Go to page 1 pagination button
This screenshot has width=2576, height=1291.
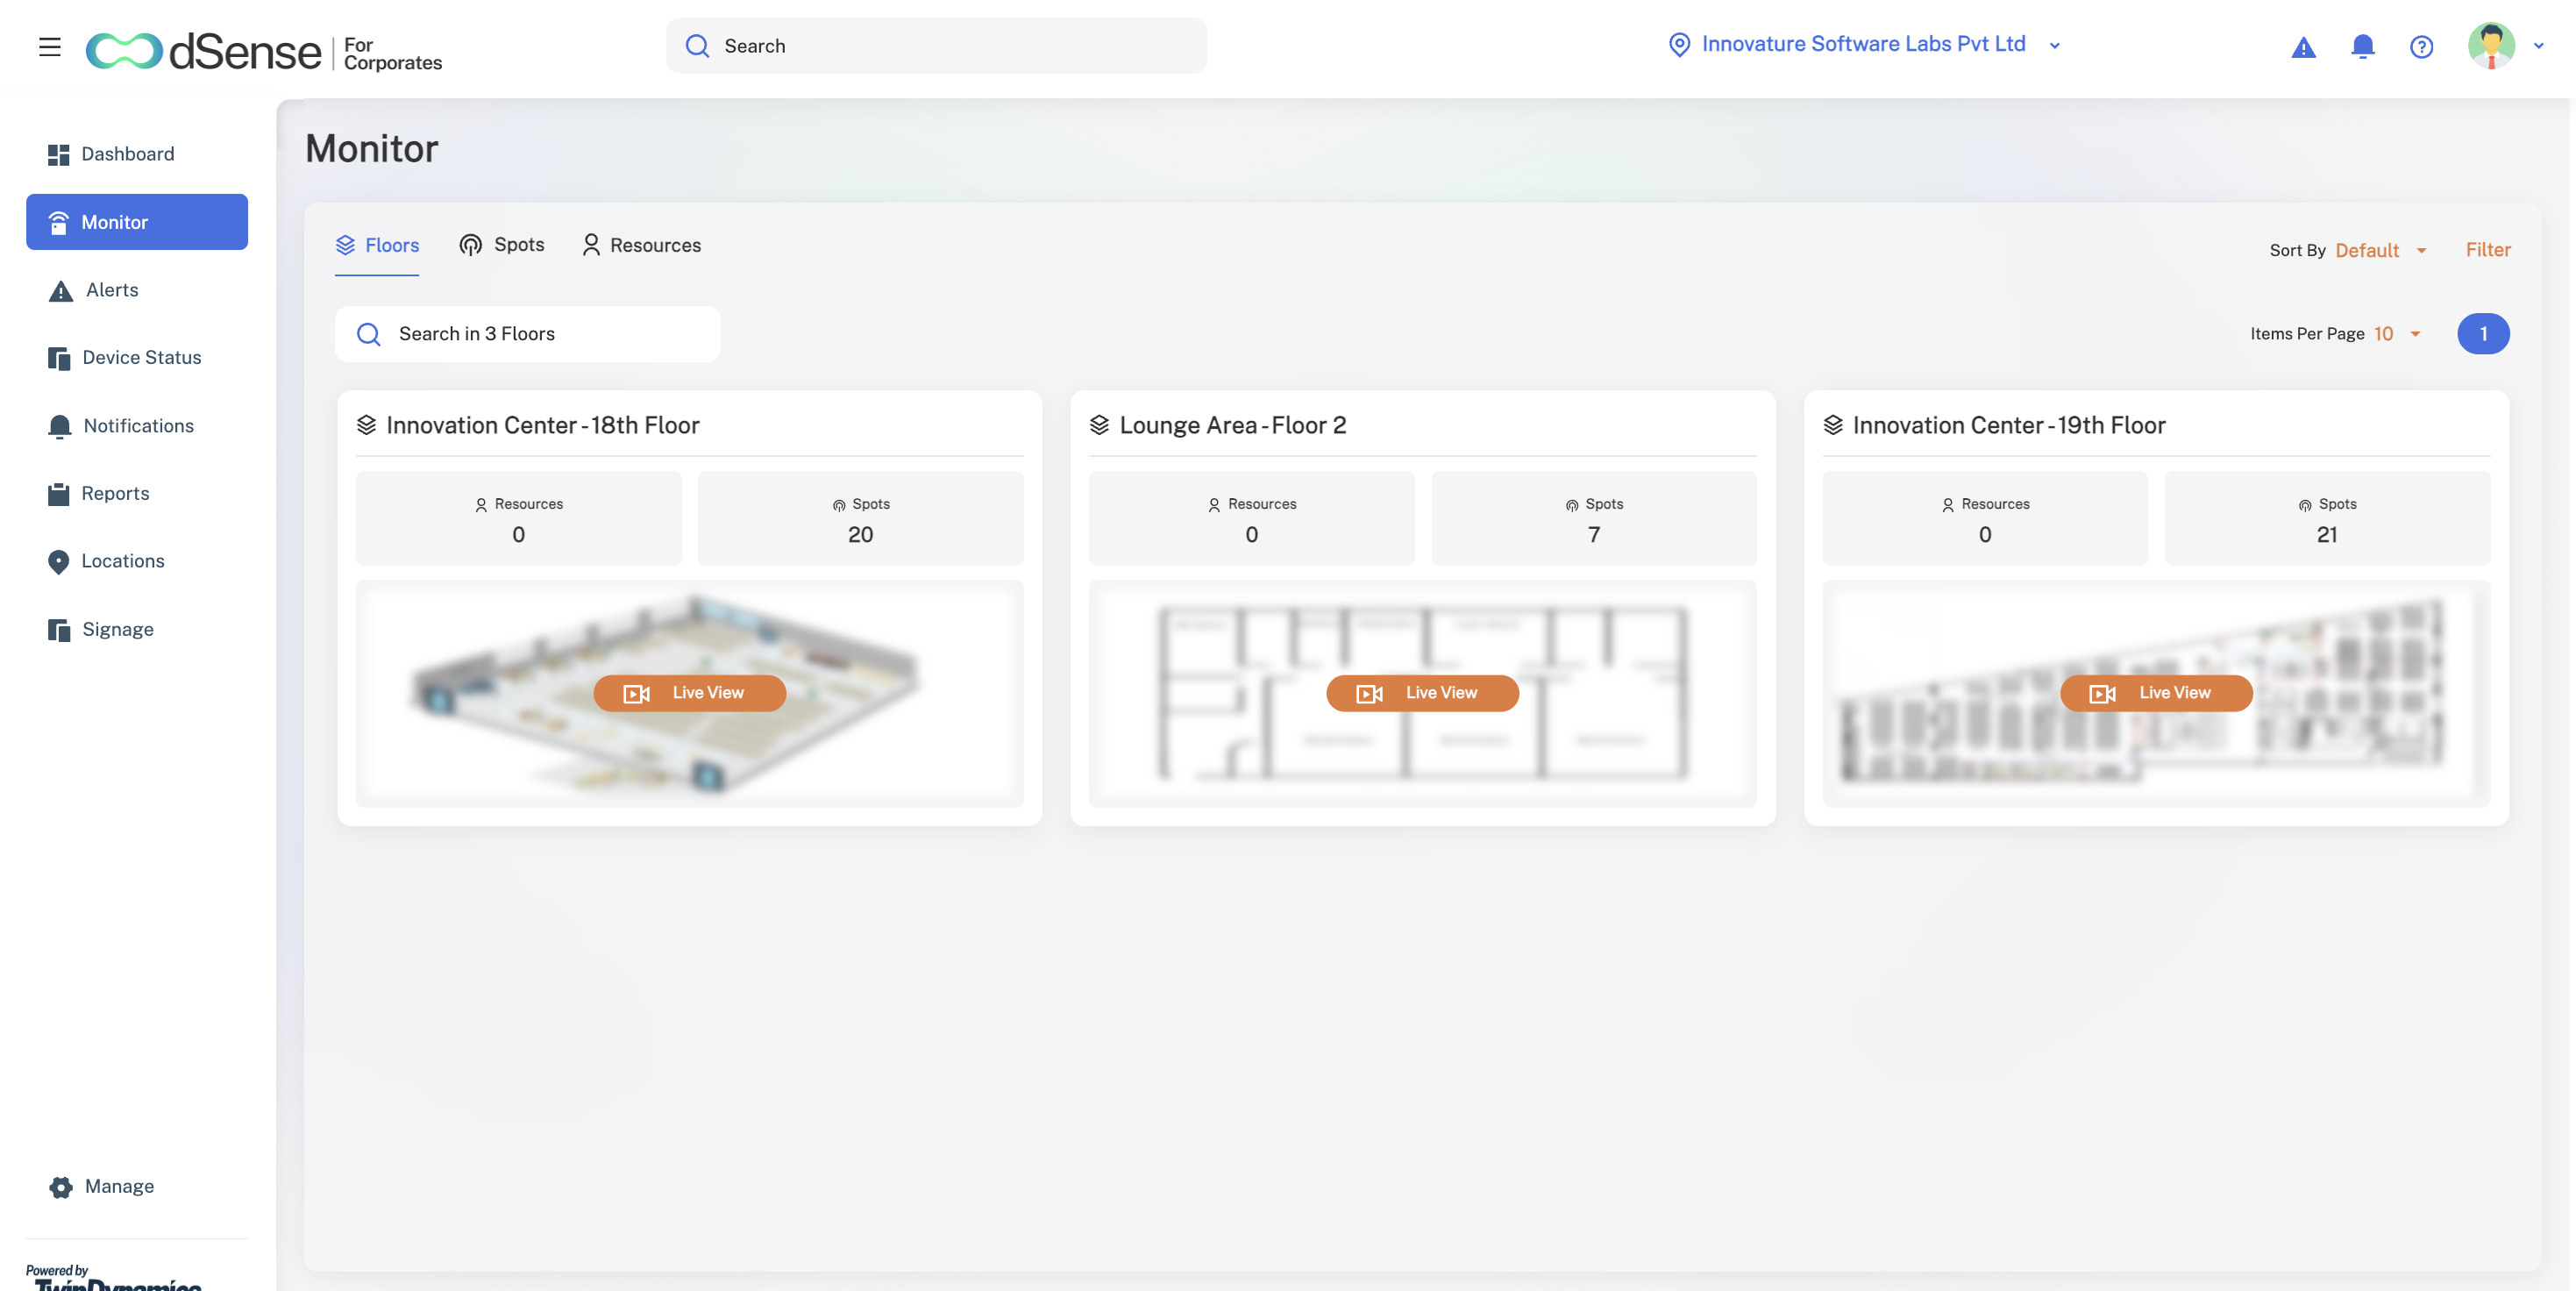coord(2483,334)
